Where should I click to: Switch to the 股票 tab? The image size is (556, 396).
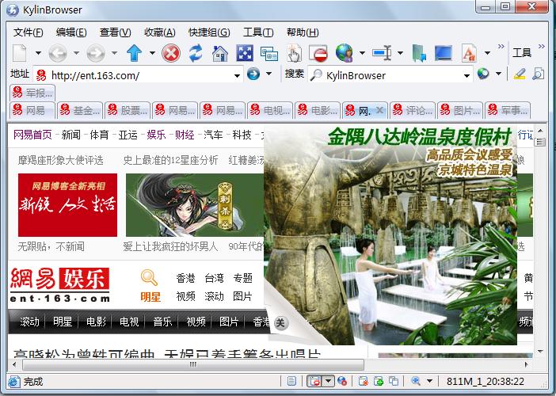[128, 110]
